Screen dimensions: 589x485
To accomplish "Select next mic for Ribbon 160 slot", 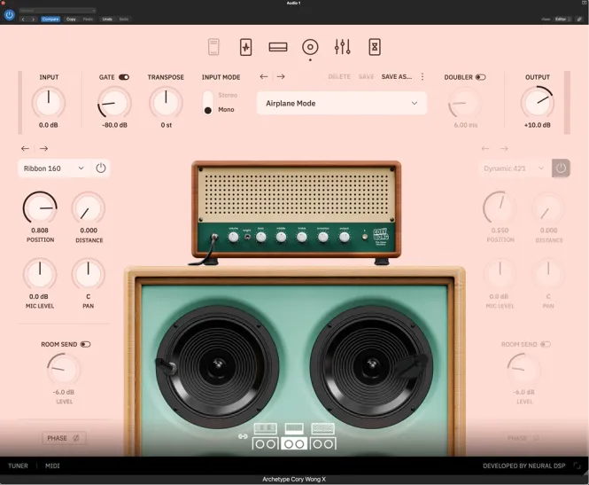I will pyautogui.click(x=43, y=148).
